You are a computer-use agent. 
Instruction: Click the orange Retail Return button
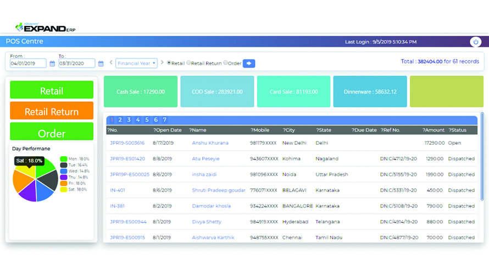[x=52, y=111]
